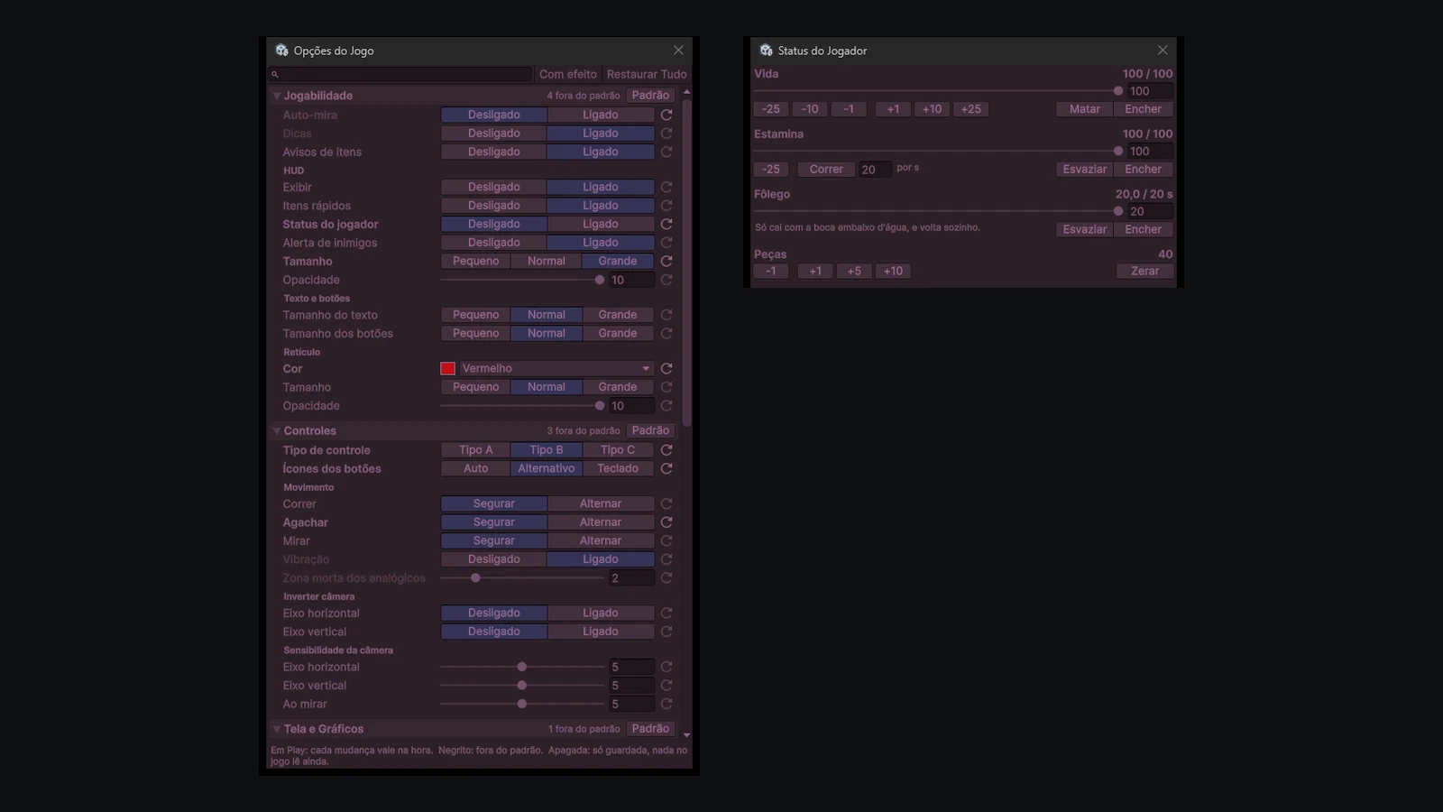Screen dimensions: 1443x812
Task: Click the reset icon for Zona morta dos analógicos
Action: [x=666, y=577]
